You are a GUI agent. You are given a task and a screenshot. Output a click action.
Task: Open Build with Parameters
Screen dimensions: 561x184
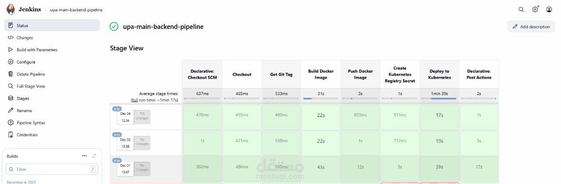pyautogui.click(x=37, y=50)
